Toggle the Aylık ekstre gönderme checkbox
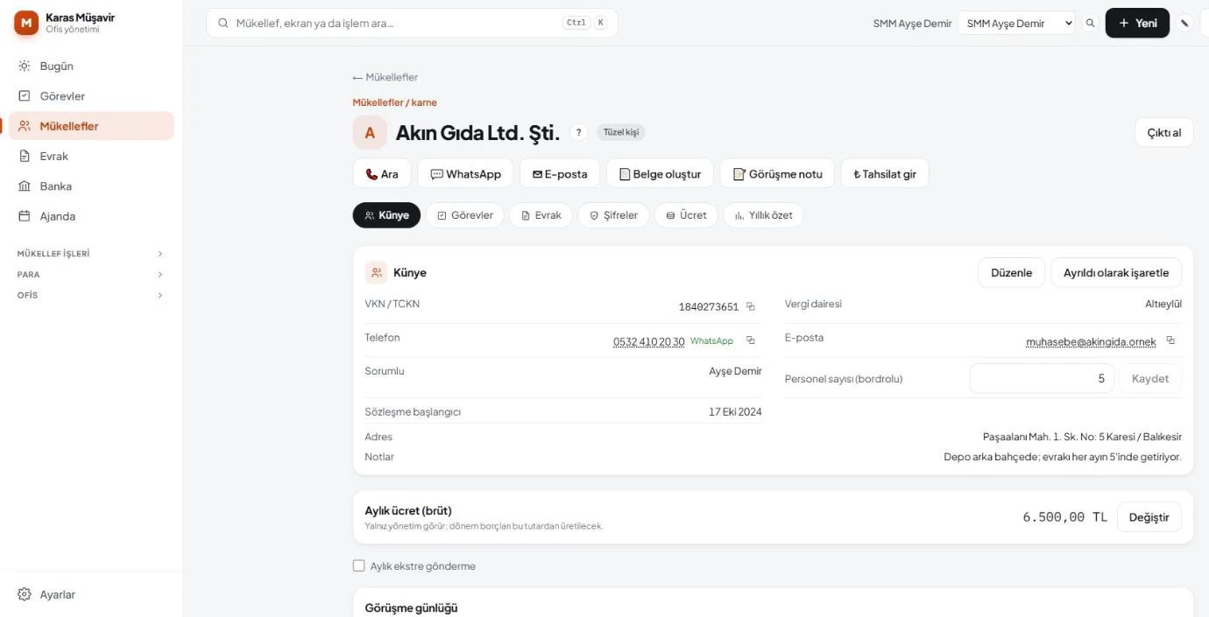 358,566
